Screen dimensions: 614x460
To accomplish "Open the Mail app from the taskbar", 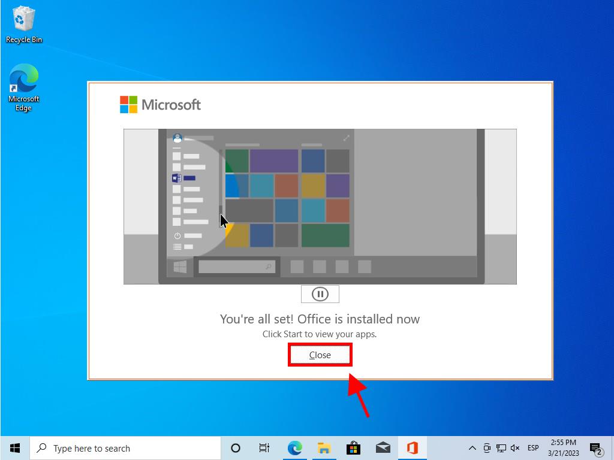I will [383, 447].
